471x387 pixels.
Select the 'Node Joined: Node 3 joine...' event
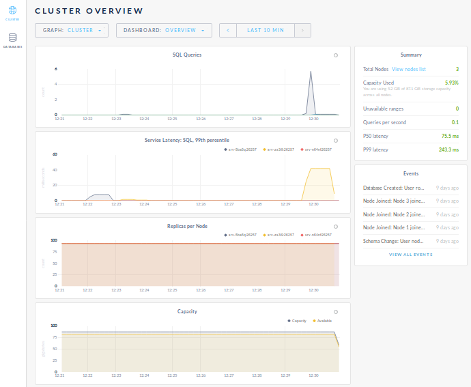[411, 201]
